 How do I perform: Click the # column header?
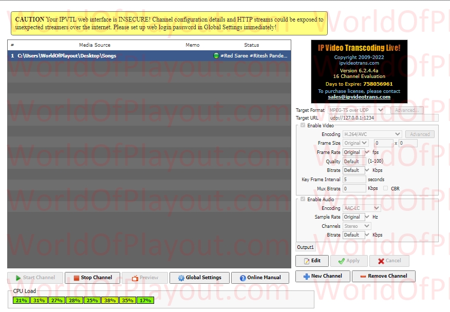[12, 45]
